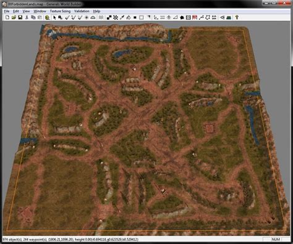Select the checkerboard large tile tool
This screenshot has width=293, height=244.
click(x=116, y=18)
